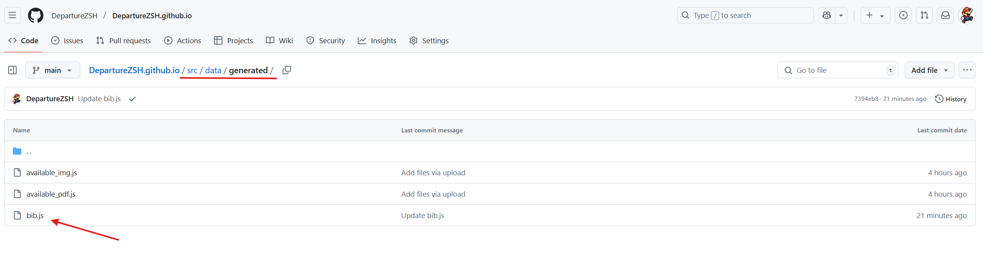This screenshot has width=983, height=280.
Task: Click the file icon beside available_img.js
Action: coord(17,173)
